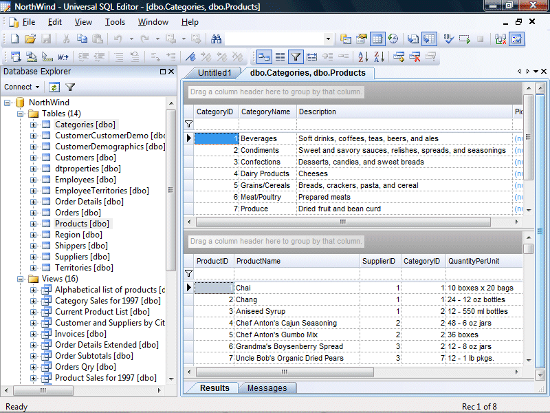The image size is (550, 413).
Task: Toggle the card view button
Action: pyautogui.click(x=264, y=56)
